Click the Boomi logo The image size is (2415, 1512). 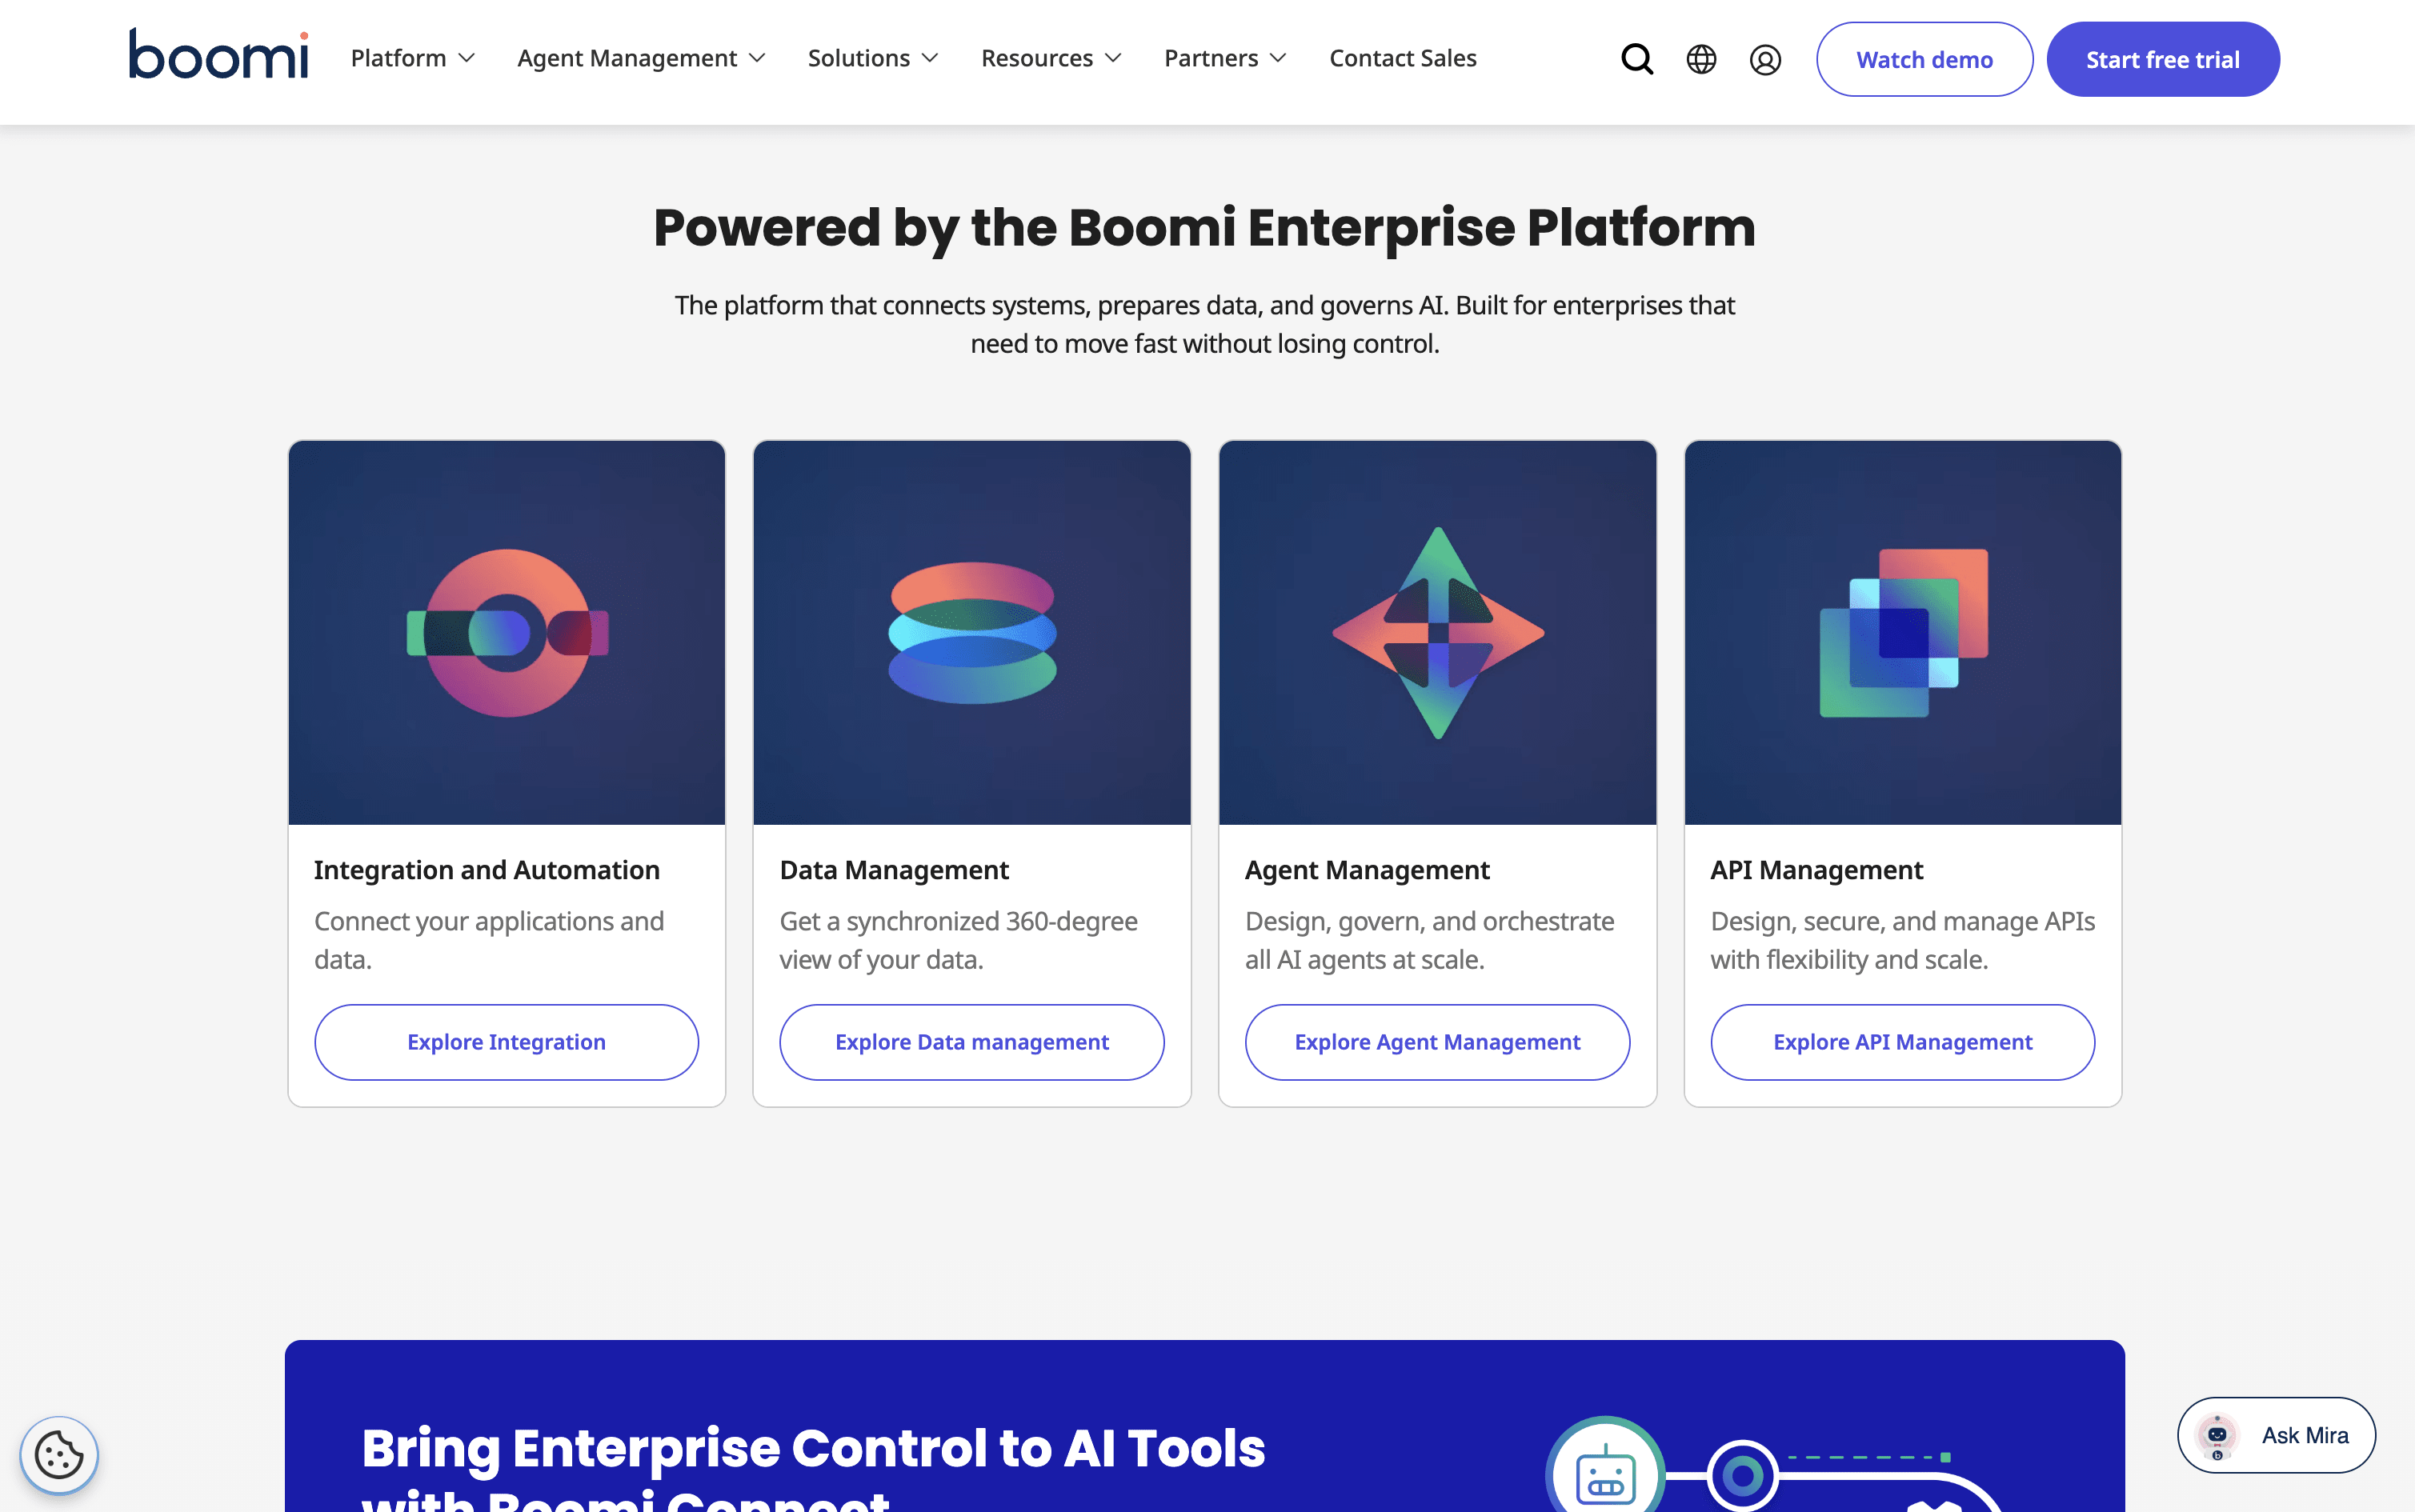(x=218, y=55)
